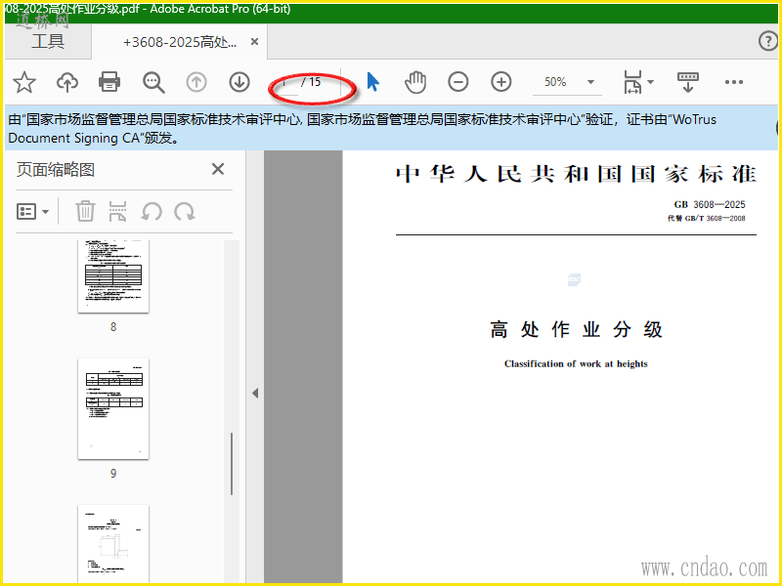
Task: Select the +3608-2025高处... document tab
Action: tap(180, 42)
